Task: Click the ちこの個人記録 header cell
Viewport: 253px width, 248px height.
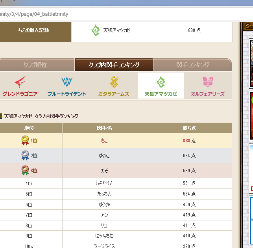Action: click(x=35, y=32)
